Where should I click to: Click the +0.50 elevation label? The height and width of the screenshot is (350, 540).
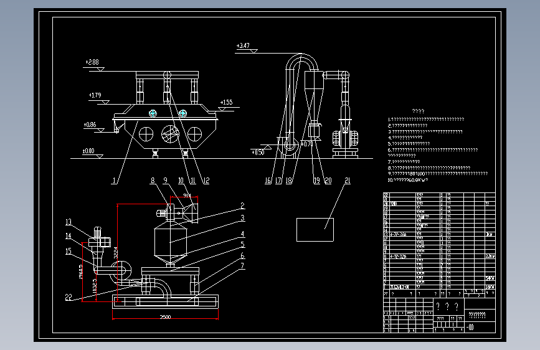pyautogui.click(x=258, y=152)
